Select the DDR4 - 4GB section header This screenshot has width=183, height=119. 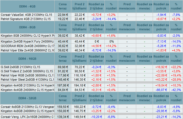27,6
